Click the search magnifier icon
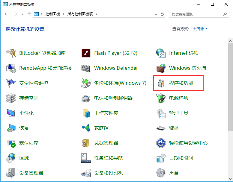The image size is (233, 182). point(225,14)
